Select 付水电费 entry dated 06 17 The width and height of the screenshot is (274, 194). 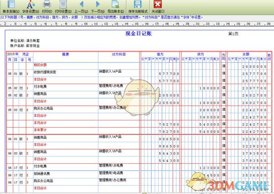[x=40, y=167]
